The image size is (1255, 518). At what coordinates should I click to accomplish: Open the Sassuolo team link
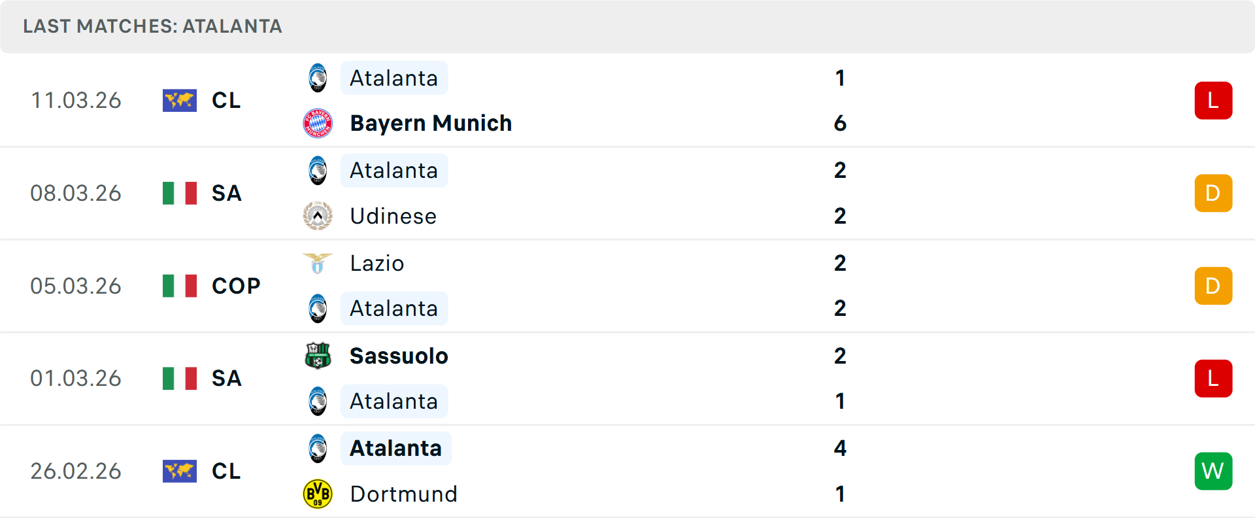tap(399, 356)
